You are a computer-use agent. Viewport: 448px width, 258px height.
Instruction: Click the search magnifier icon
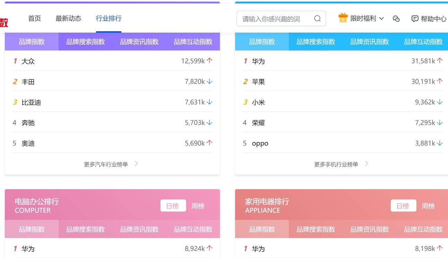[x=317, y=19]
